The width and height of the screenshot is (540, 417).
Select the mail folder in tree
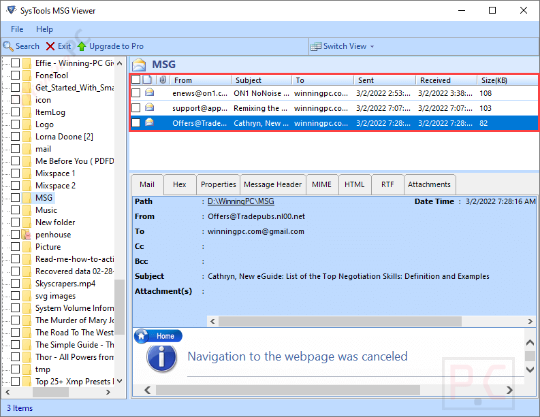(43, 149)
